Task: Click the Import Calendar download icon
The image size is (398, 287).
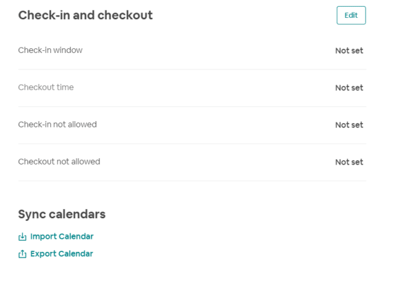Action: 23,237
